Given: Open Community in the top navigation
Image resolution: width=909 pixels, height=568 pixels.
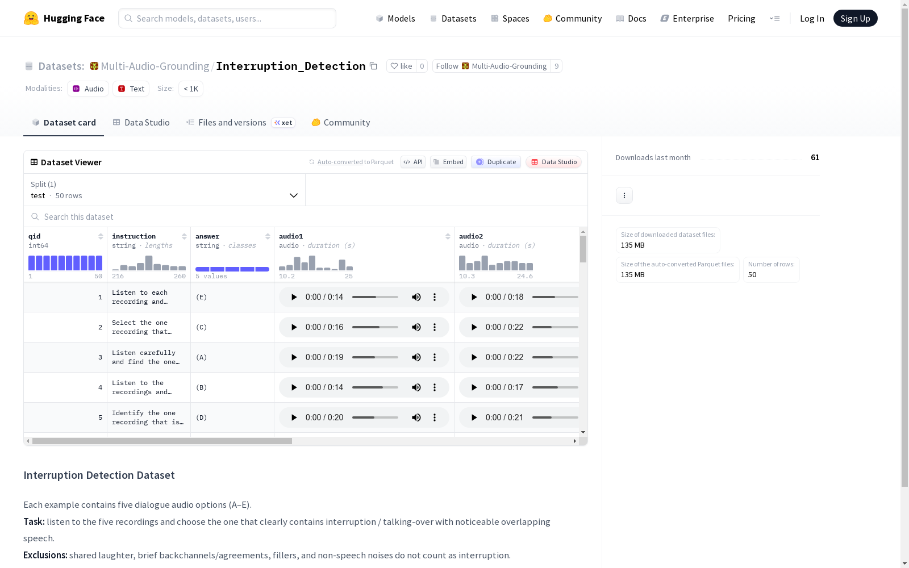Looking at the screenshot, I should 573,18.
